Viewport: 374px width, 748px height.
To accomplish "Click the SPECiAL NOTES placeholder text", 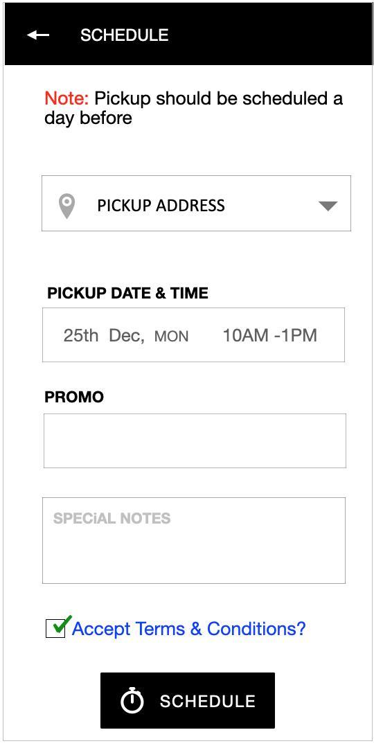I will click(x=112, y=519).
